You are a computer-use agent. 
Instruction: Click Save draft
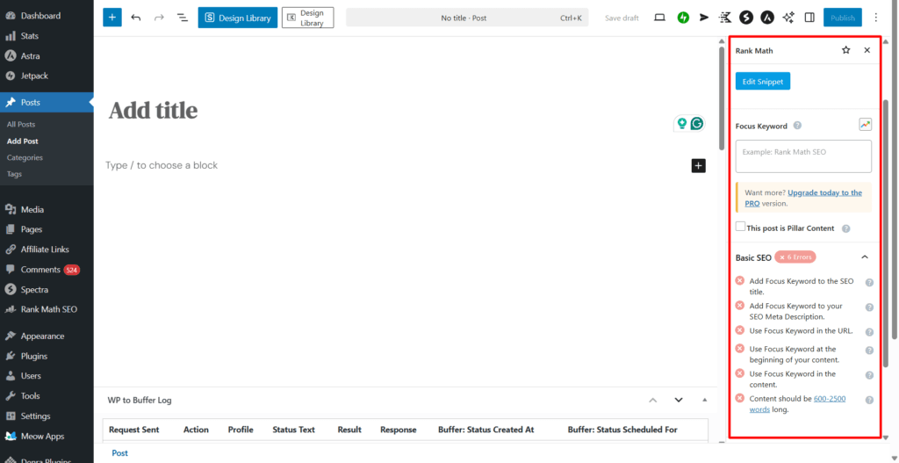(x=622, y=18)
